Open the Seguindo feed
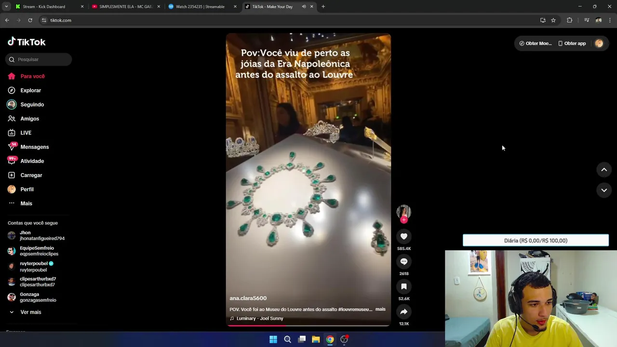This screenshot has width=617, height=347. pos(26,105)
